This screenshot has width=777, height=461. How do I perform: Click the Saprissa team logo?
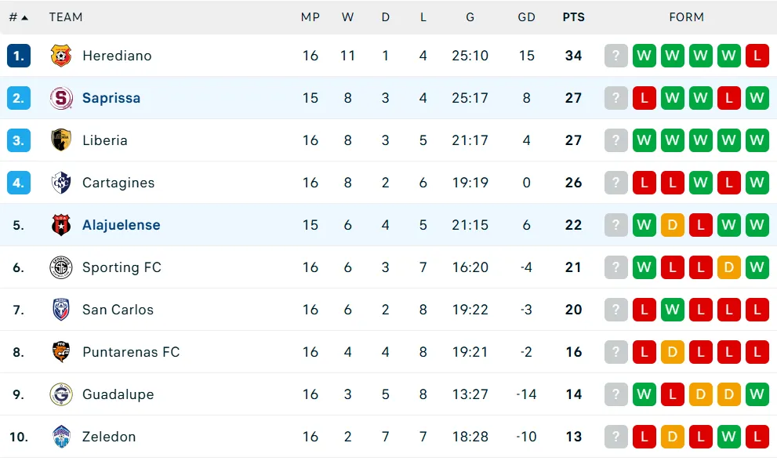click(x=61, y=98)
